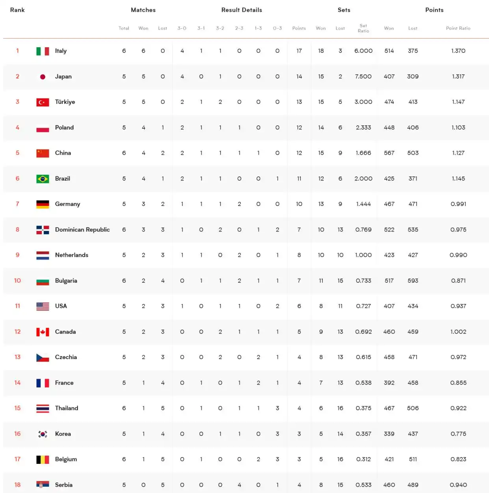Click the Brazil flag icon
This screenshot has width=489, height=493.
[43, 179]
